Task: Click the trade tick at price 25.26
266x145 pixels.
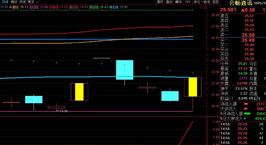Action: coord(242,143)
